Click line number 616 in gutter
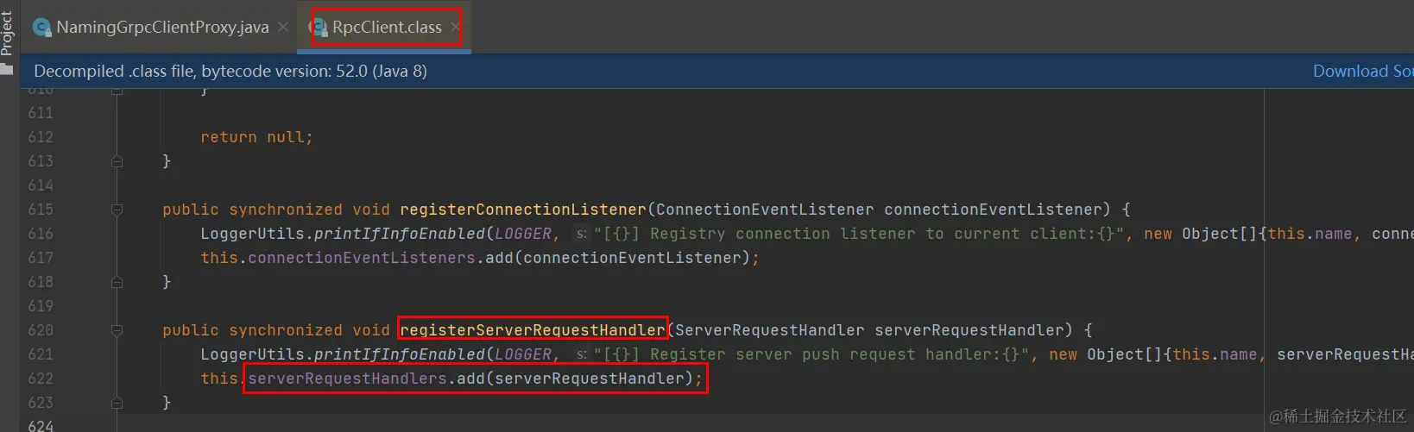 pos(41,234)
